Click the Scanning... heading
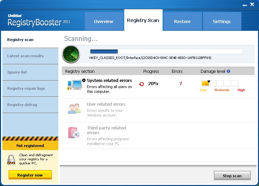259x186 pixels. [x=81, y=39]
